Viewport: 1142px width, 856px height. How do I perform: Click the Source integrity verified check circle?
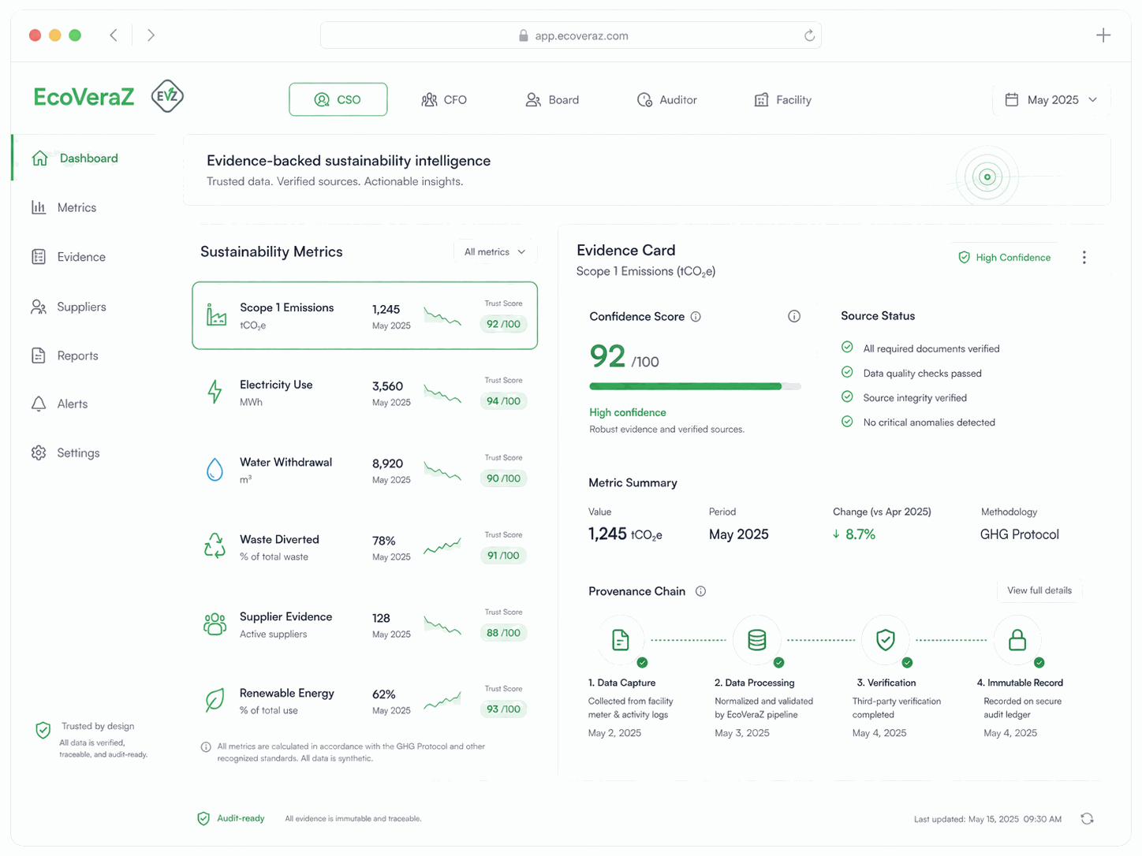tap(847, 396)
